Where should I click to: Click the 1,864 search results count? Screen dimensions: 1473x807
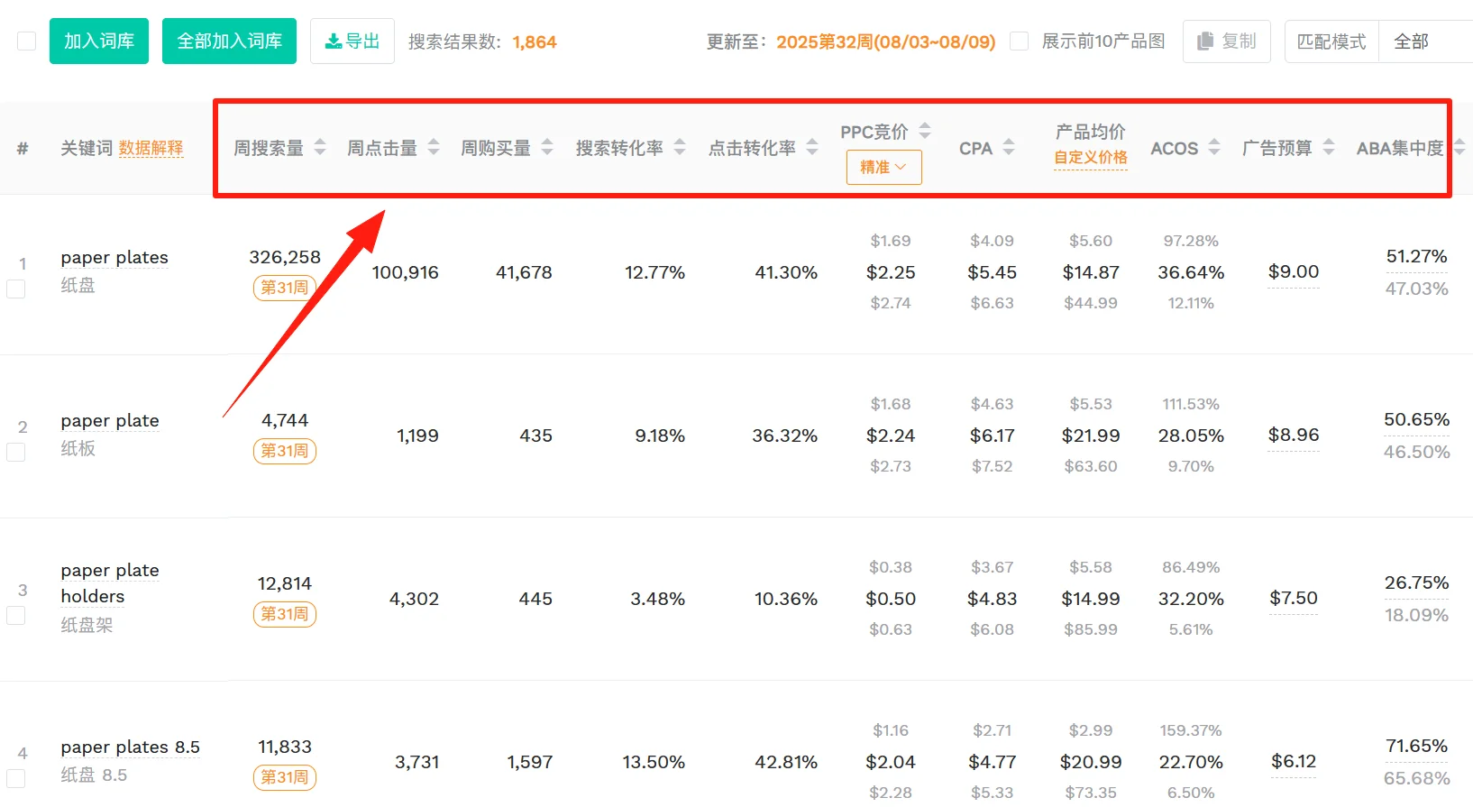535,41
